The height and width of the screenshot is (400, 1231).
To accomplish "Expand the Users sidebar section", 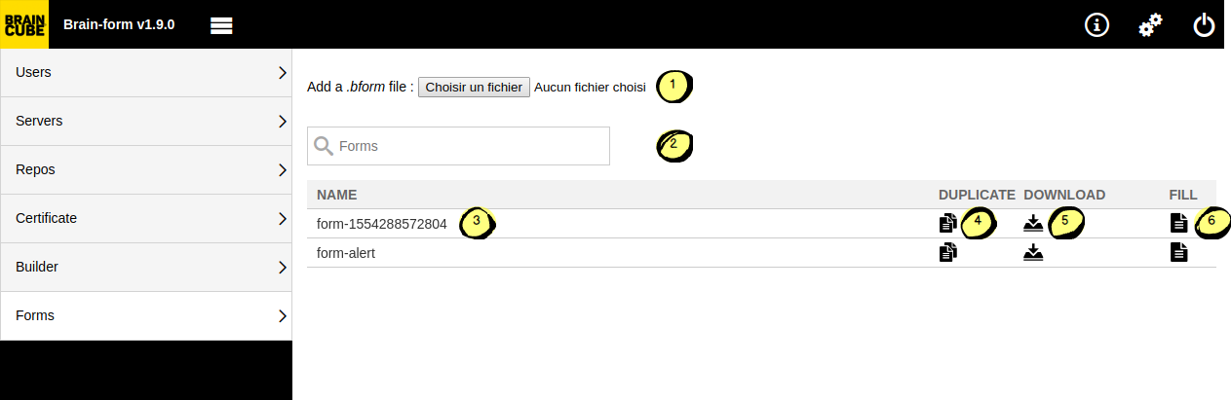I will click(x=146, y=72).
